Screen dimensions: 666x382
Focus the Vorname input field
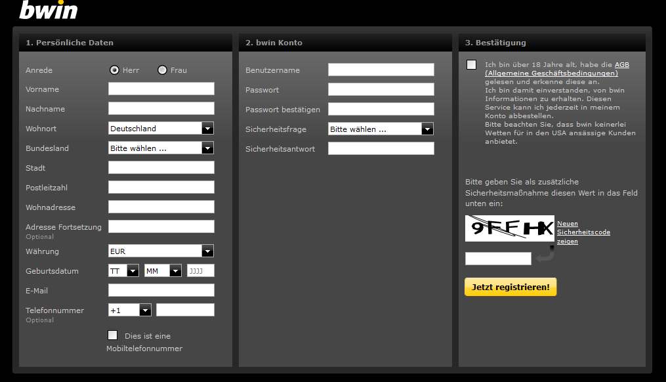tap(161, 89)
